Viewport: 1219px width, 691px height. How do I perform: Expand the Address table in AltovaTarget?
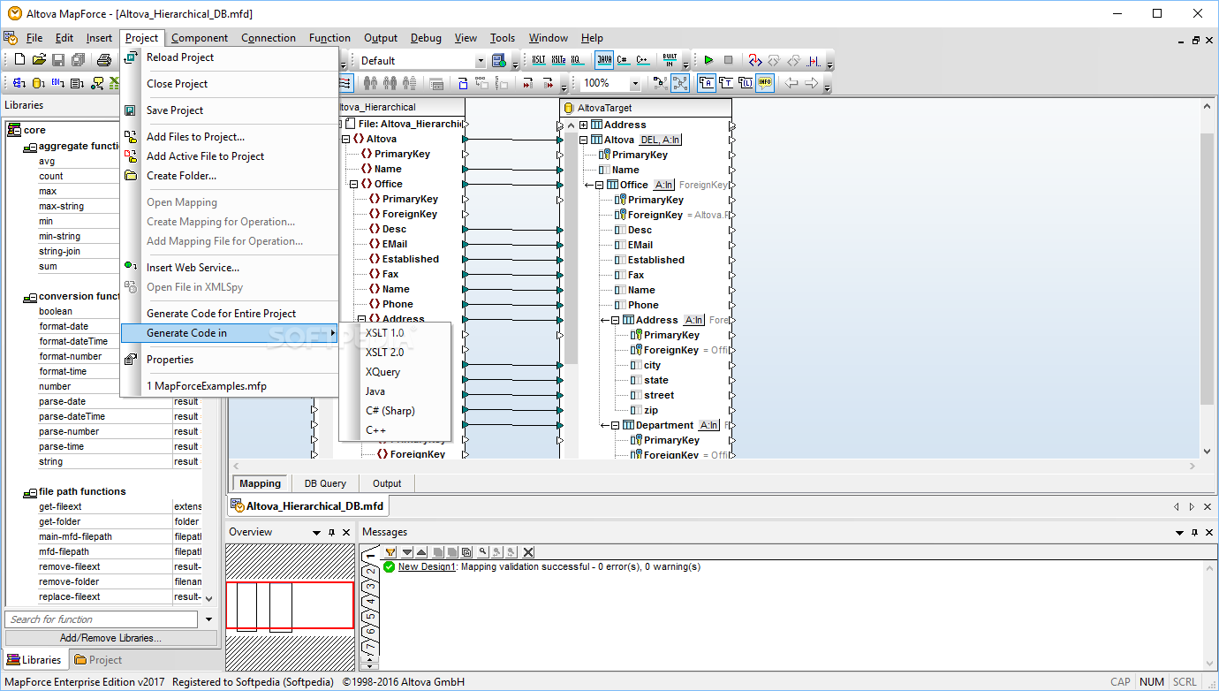(583, 125)
